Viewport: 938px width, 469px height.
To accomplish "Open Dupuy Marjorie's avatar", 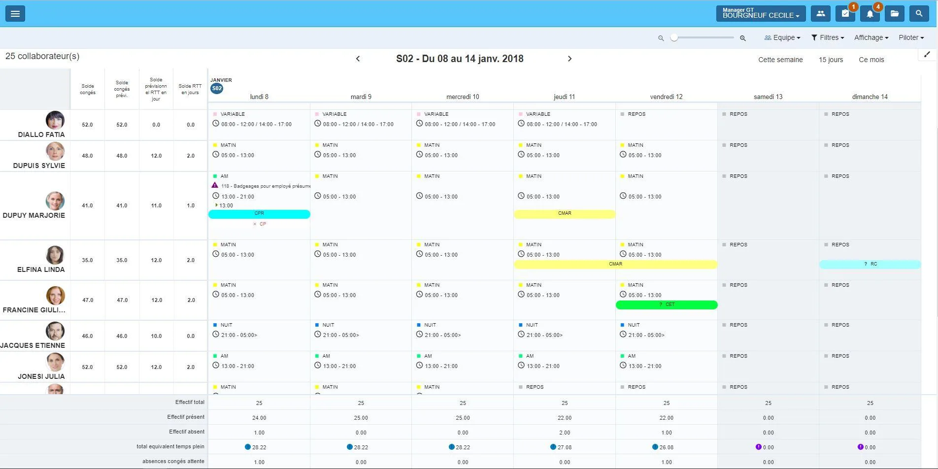I will 55,201.
